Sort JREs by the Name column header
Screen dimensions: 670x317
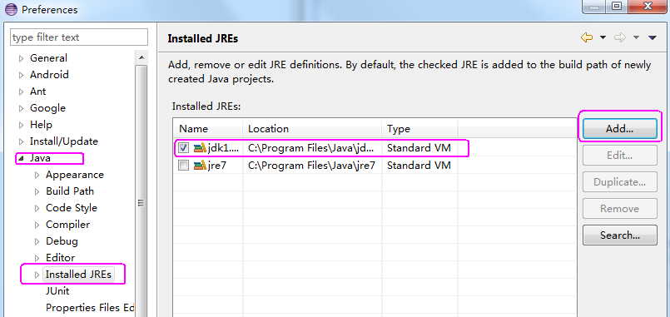pyautogui.click(x=208, y=129)
